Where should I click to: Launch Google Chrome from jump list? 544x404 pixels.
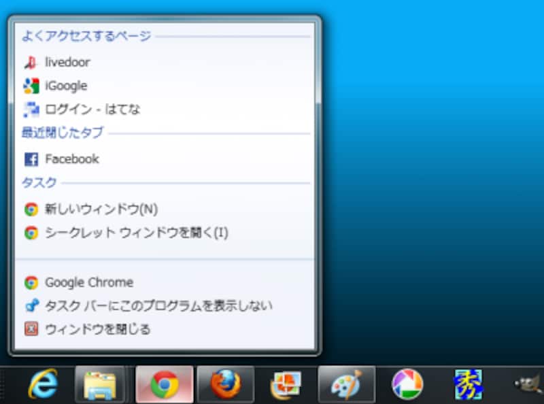pyautogui.click(x=165, y=282)
